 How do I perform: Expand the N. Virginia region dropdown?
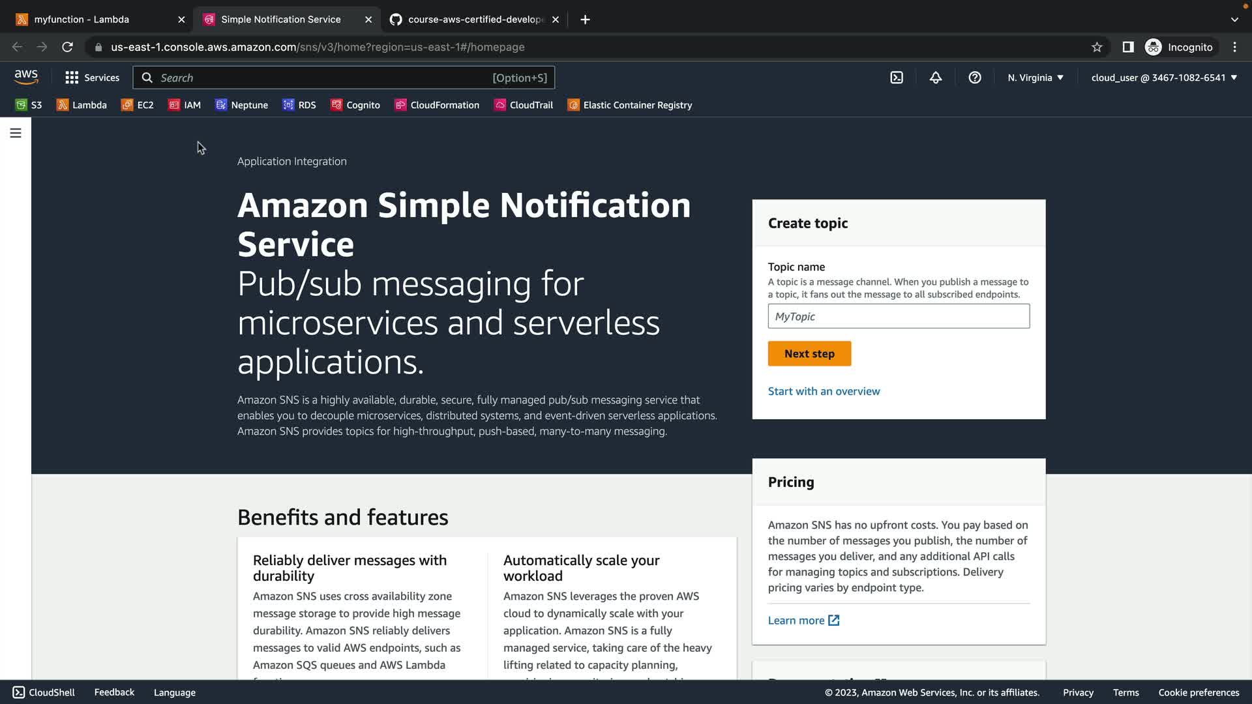point(1036,78)
